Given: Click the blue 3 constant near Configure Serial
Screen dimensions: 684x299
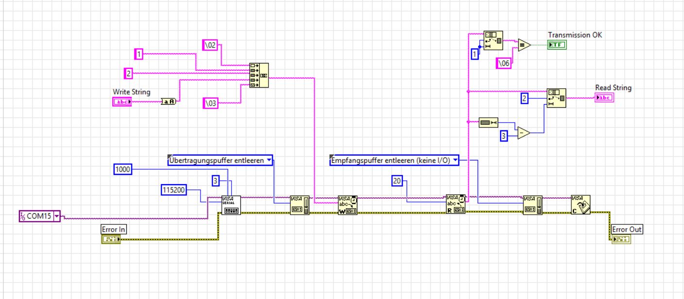Looking at the screenshot, I should tap(217, 181).
